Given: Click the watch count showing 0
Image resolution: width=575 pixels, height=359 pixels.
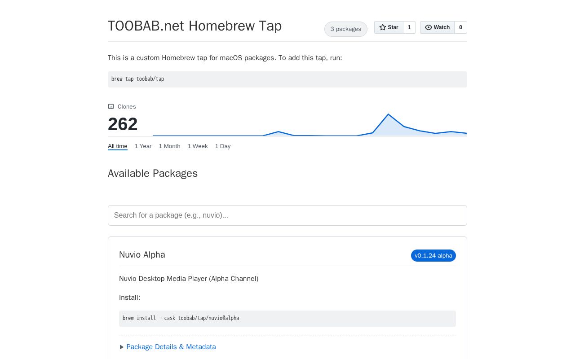Looking at the screenshot, I should (x=460, y=27).
